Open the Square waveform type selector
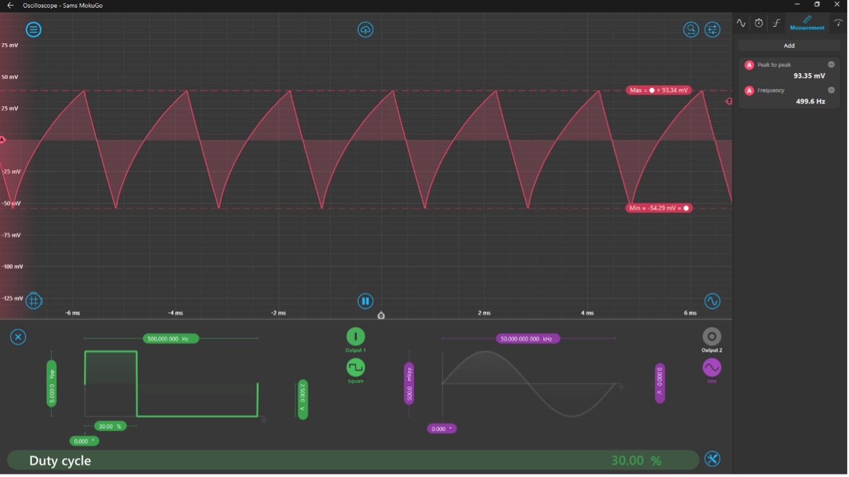This screenshot has width=849, height=477. 355,368
